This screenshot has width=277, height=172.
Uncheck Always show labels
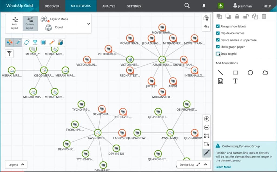point(218,26)
